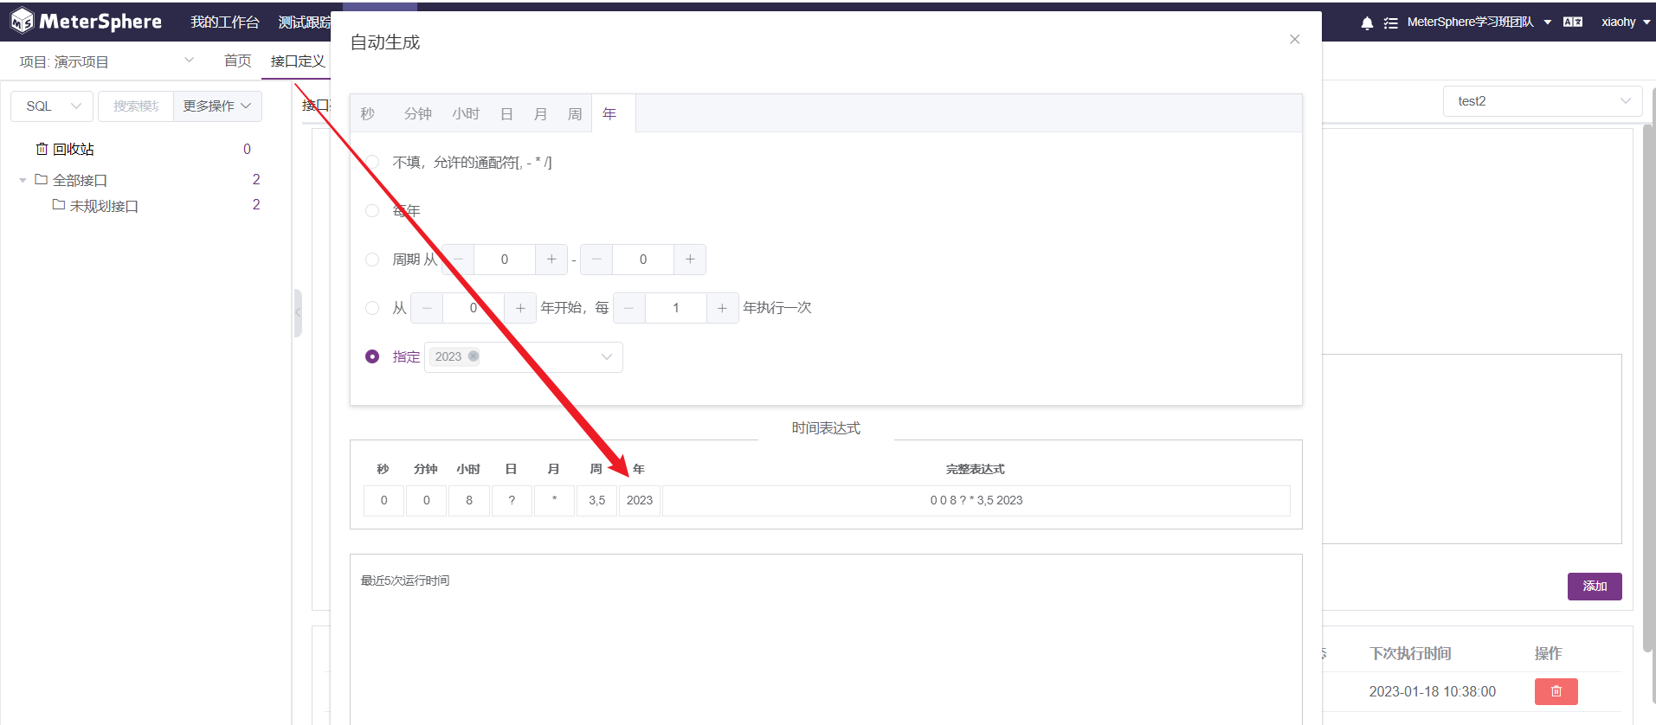1656x725 pixels.
Task: Select the 指定 radio option
Action: 372,356
